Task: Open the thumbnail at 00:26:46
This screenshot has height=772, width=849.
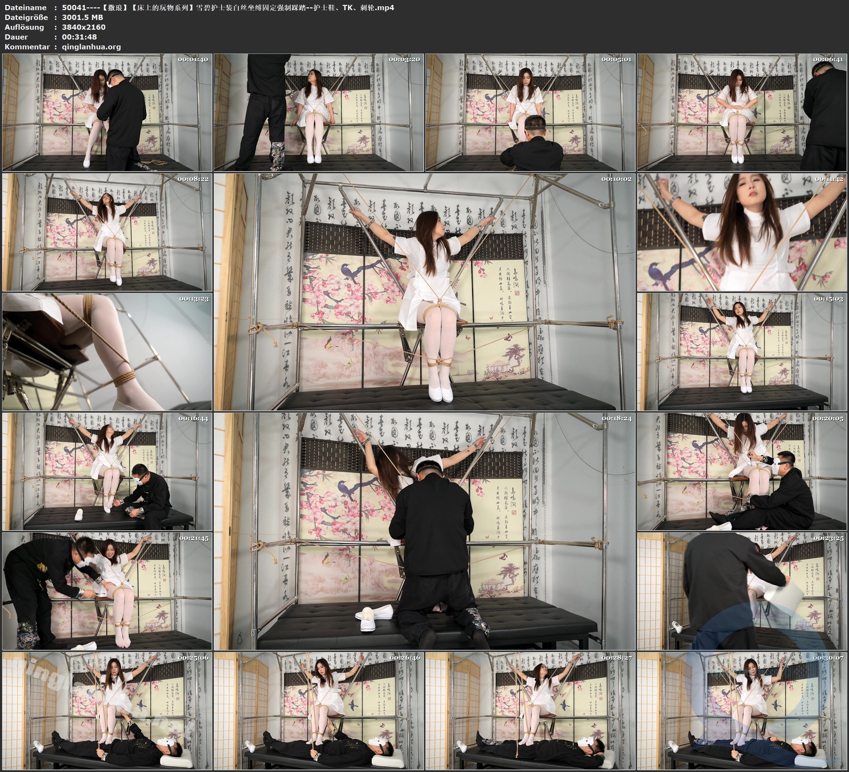Action: [x=318, y=711]
